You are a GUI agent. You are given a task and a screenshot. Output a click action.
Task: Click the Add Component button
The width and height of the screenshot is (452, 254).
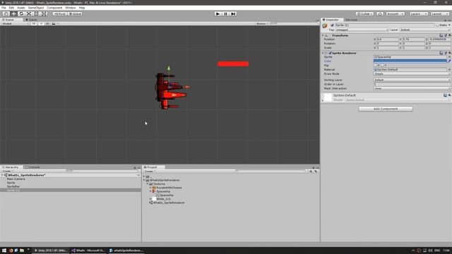click(x=386, y=109)
